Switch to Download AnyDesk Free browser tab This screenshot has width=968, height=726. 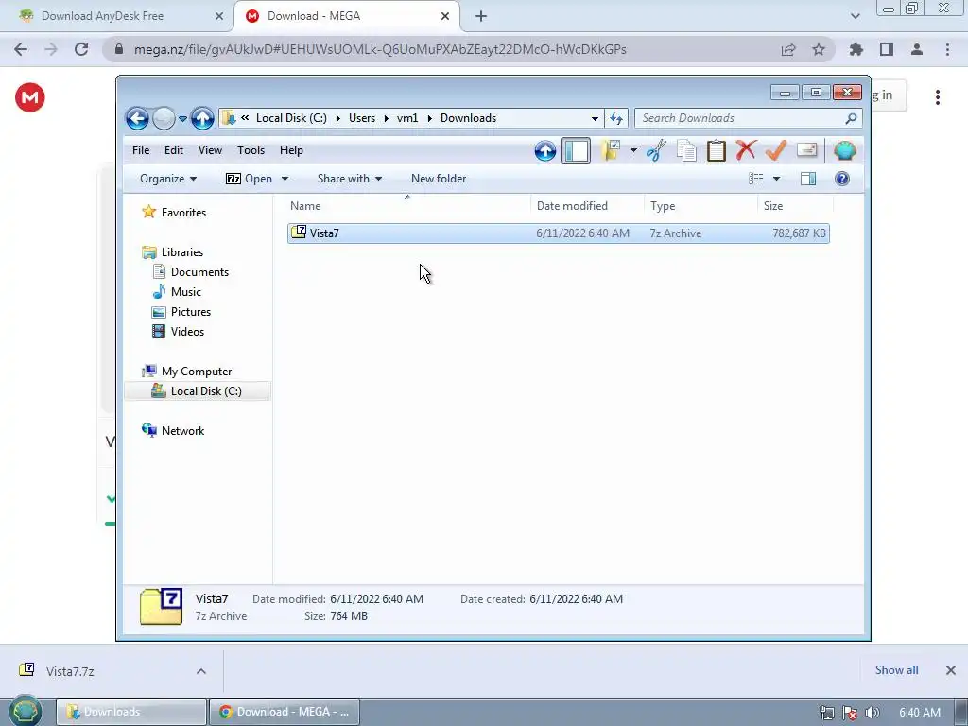pyautogui.click(x=117, y=16)
